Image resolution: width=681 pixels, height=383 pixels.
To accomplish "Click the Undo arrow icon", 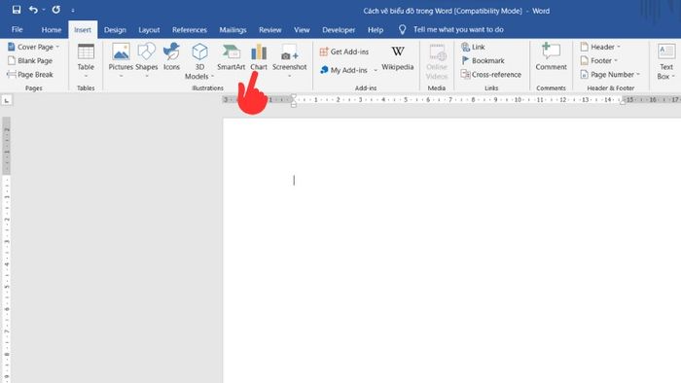I will click(33, 10).
